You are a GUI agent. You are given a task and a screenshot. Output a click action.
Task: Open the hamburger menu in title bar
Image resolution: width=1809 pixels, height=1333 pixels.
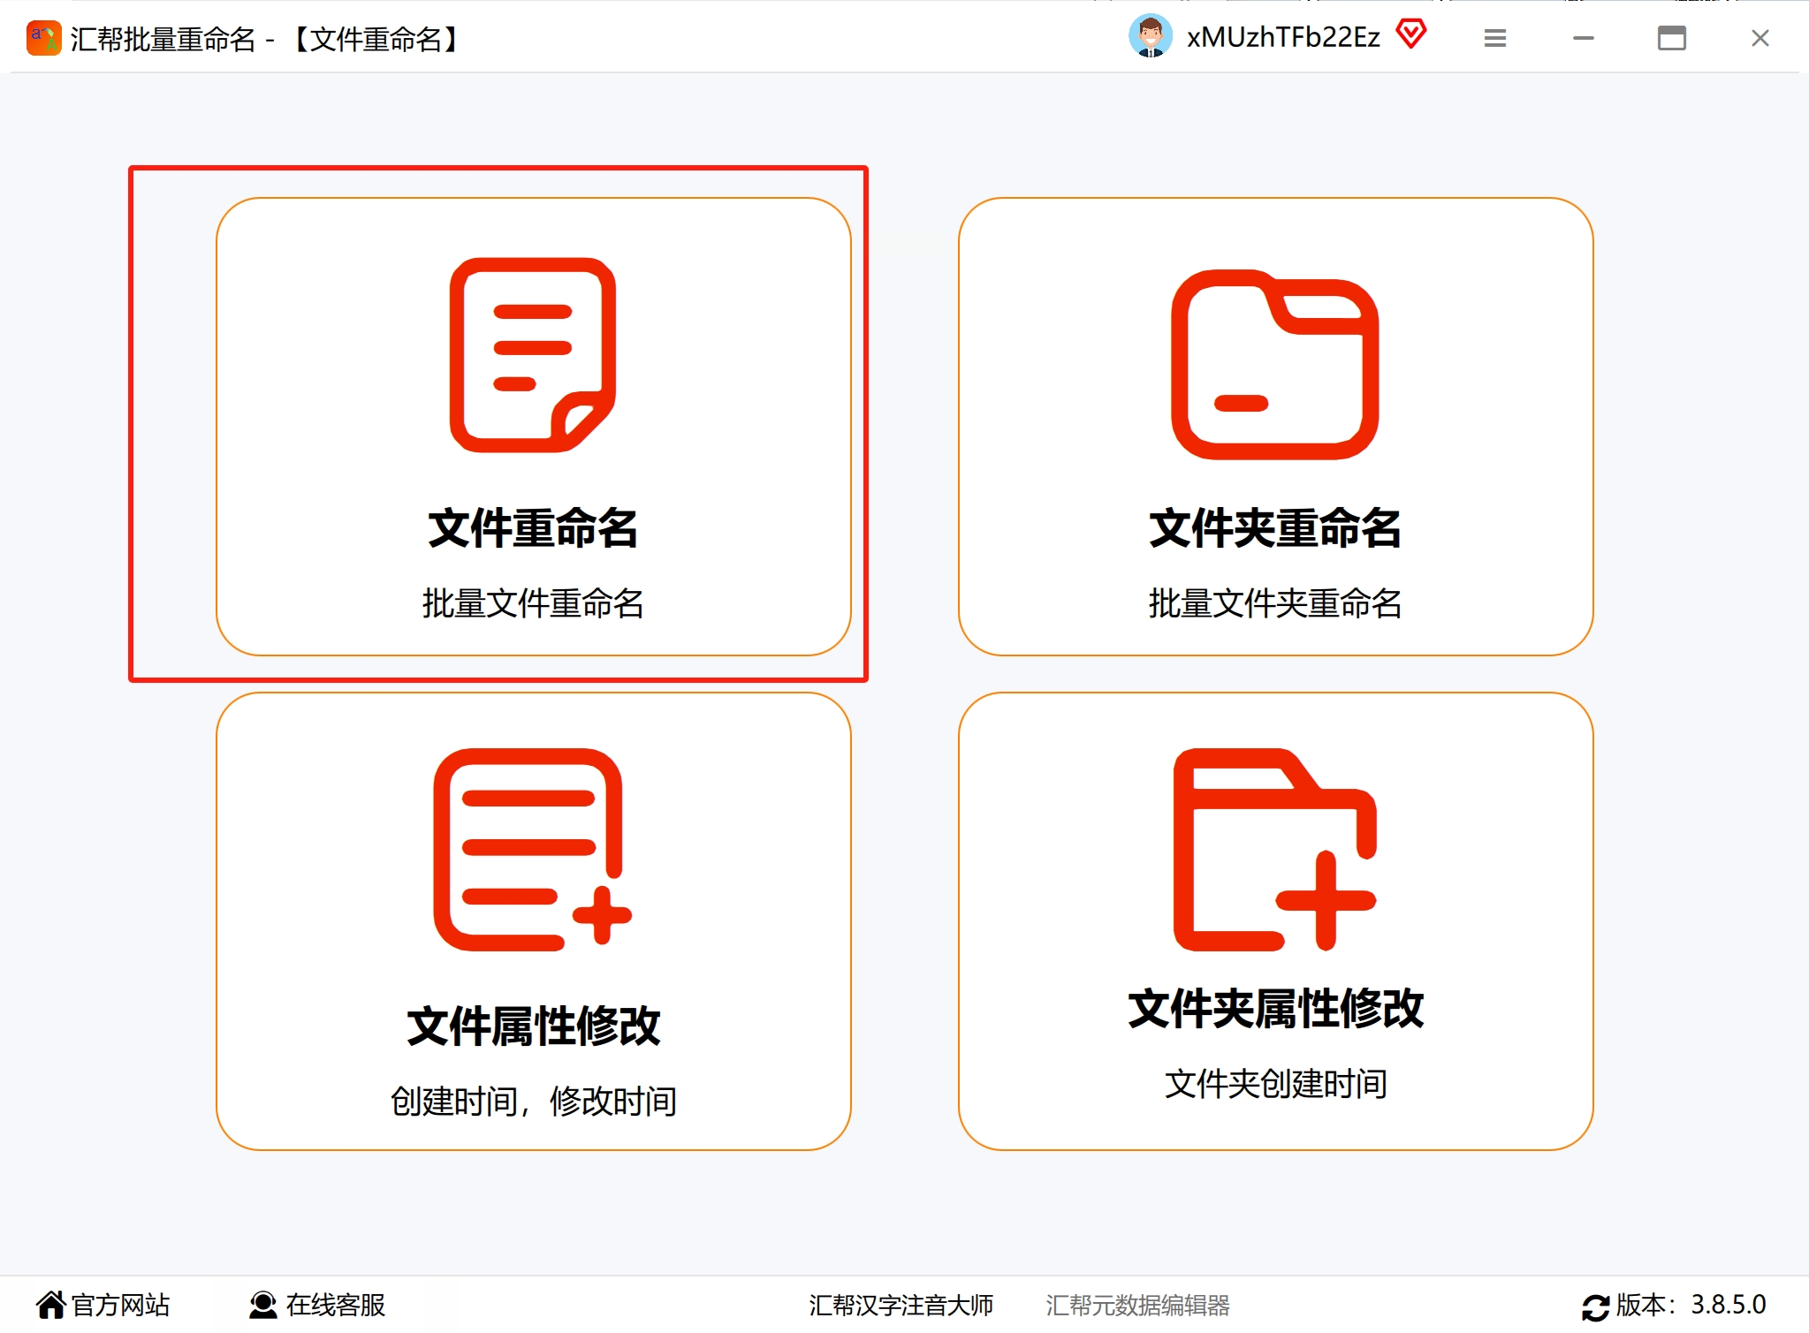tap(1494, 38)
